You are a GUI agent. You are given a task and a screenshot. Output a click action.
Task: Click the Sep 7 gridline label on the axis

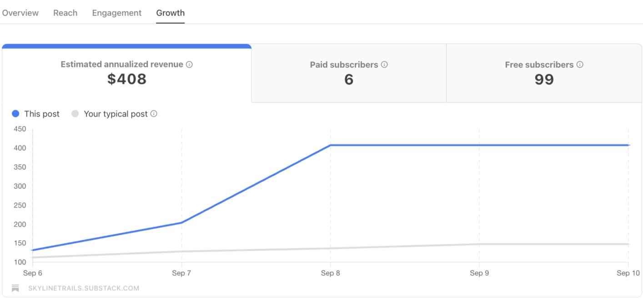pyautogui.click(x=182, y=273)
